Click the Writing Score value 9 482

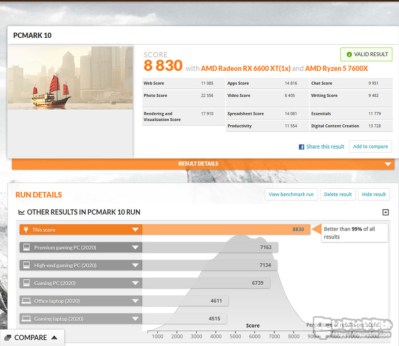[x=373, y=95]
